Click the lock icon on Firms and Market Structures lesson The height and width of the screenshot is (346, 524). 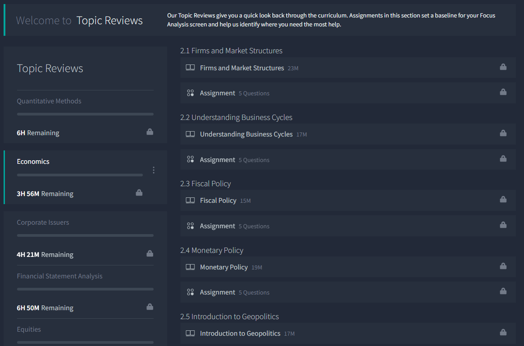pyautogui.click(x=503, y=67)
